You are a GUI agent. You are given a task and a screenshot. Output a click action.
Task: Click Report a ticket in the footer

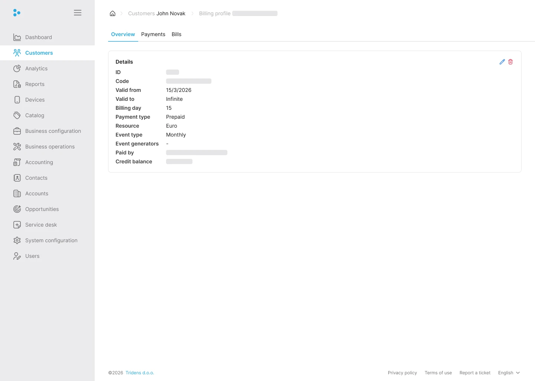point(475,373)
